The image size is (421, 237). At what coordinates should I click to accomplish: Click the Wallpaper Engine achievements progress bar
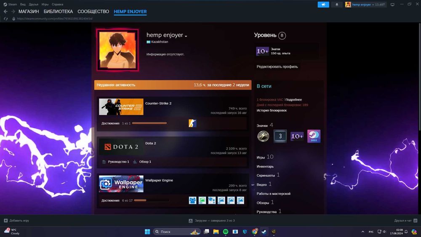coord(152,200)
